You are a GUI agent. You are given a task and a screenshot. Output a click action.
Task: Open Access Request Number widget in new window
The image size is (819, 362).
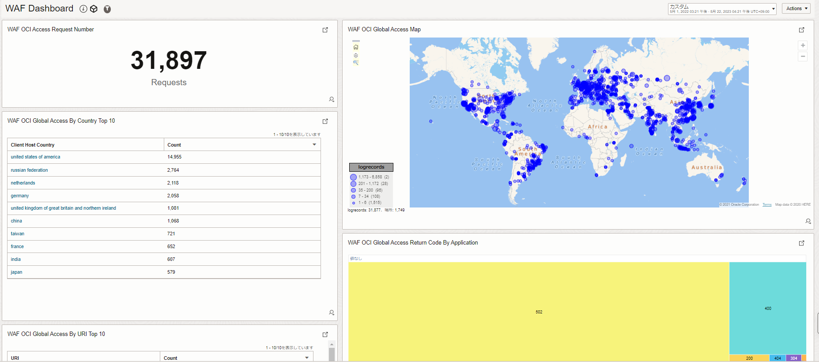pos(325,30)
